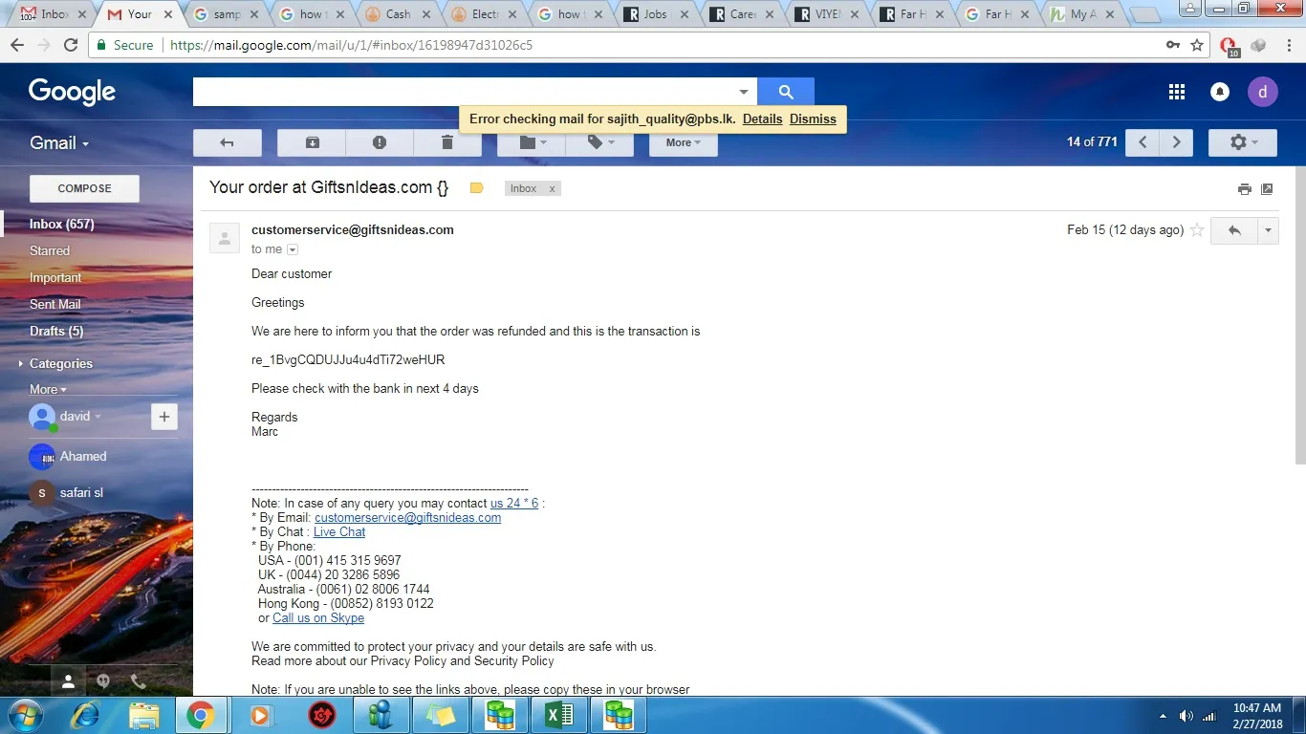Open the Gmail product switcher dropdown
This screenshot has width=1306, height=734.
click(59, 142)
